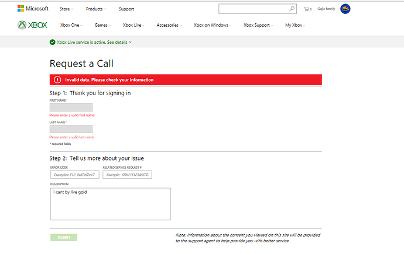Open the Products dropdown menu
Image resolution: width=404 pixels, height=254 pixels.
[96, 9]
